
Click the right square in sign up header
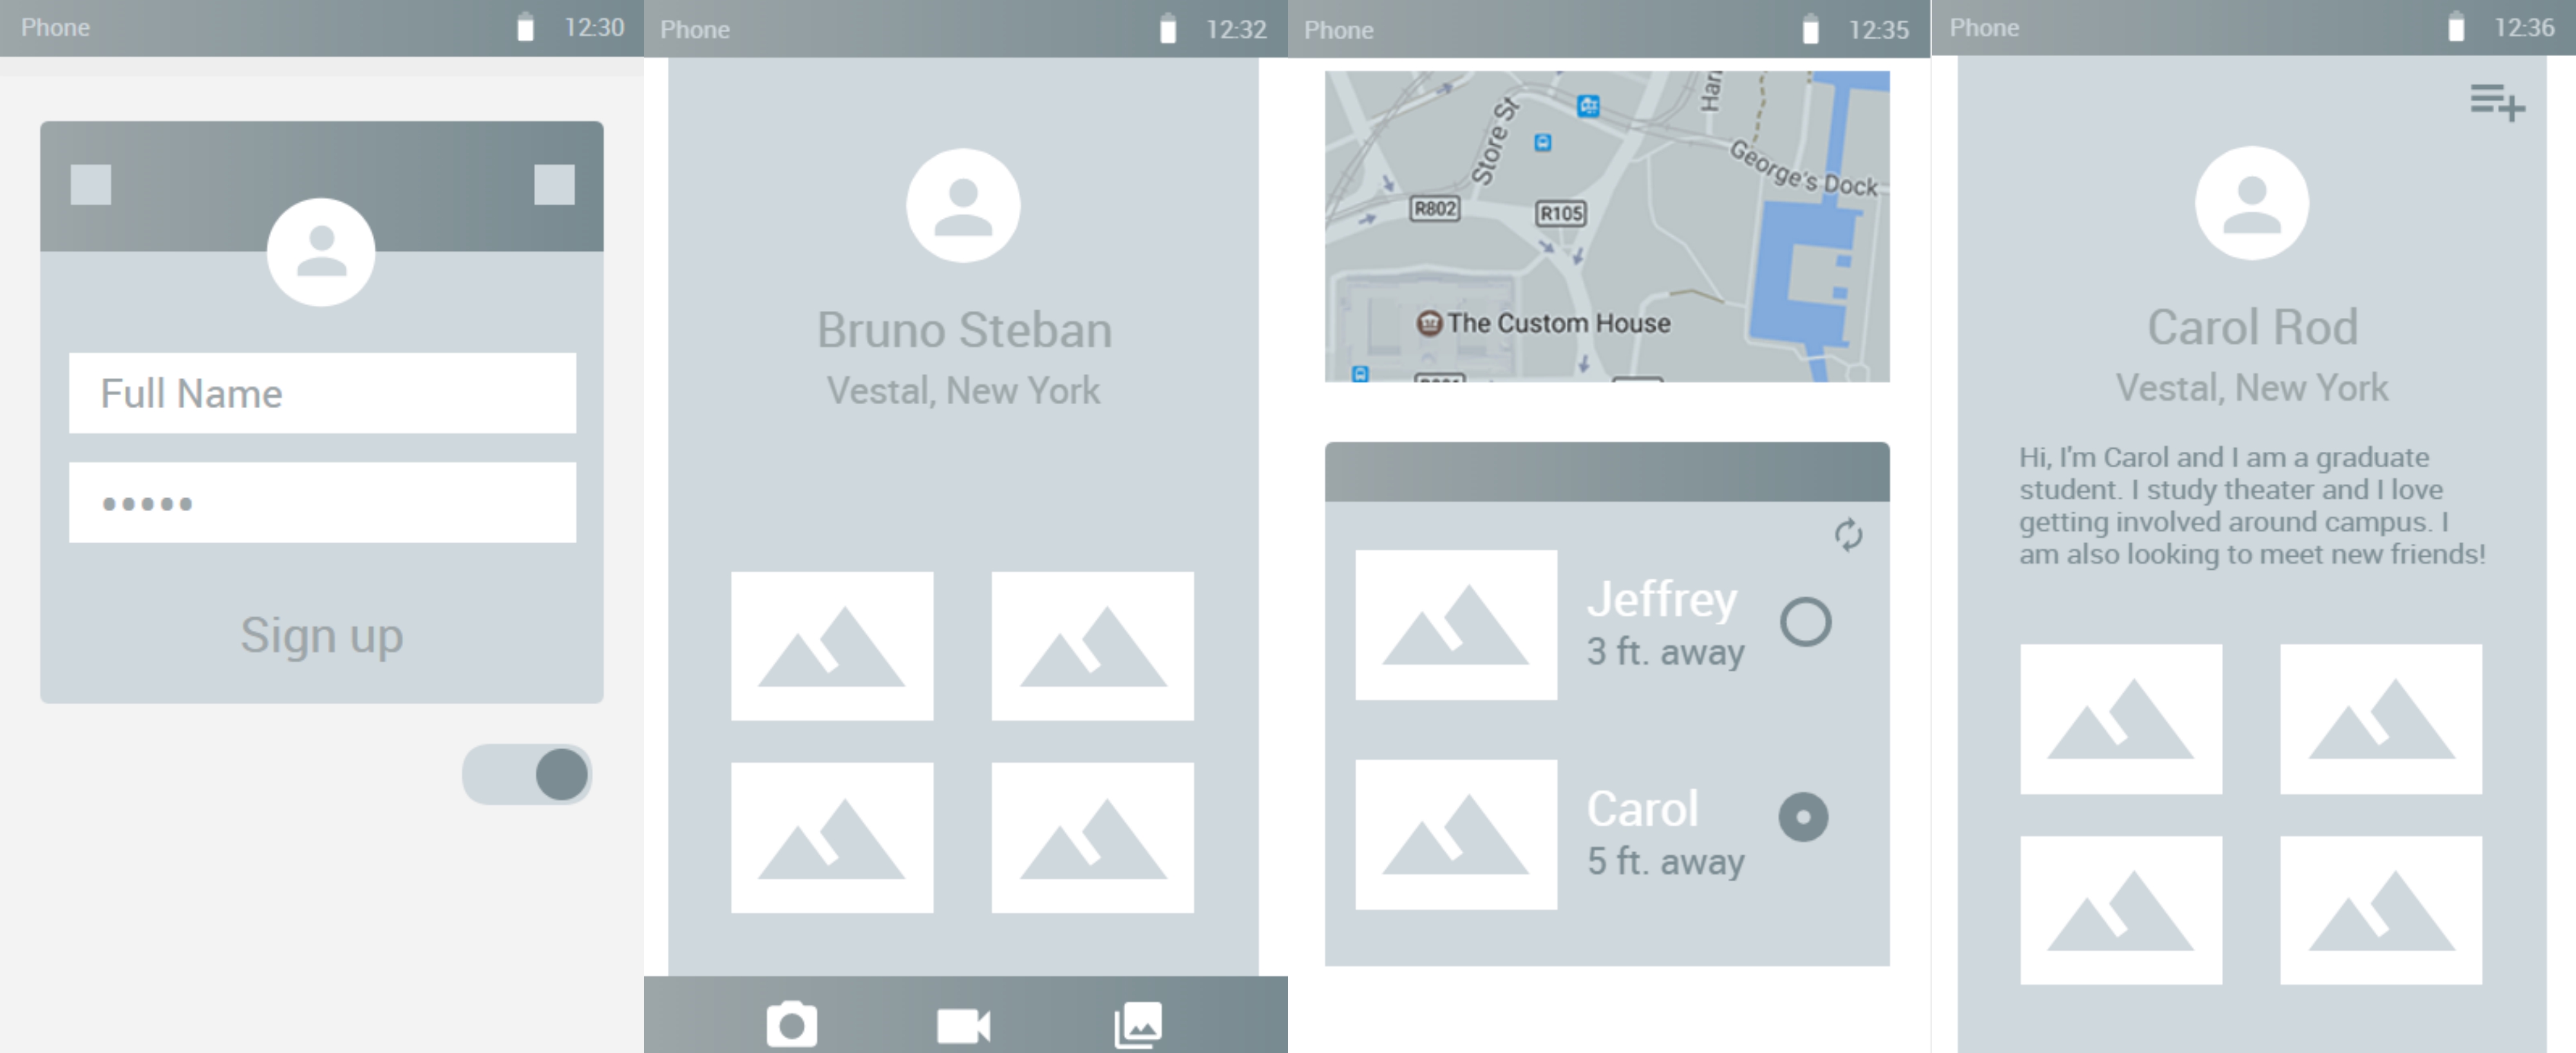coord(554,185)
